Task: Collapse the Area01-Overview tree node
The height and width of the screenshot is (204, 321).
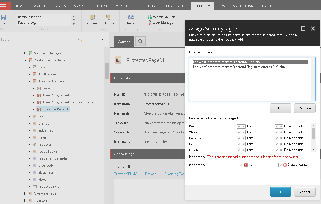Action: tap(29, 81)
